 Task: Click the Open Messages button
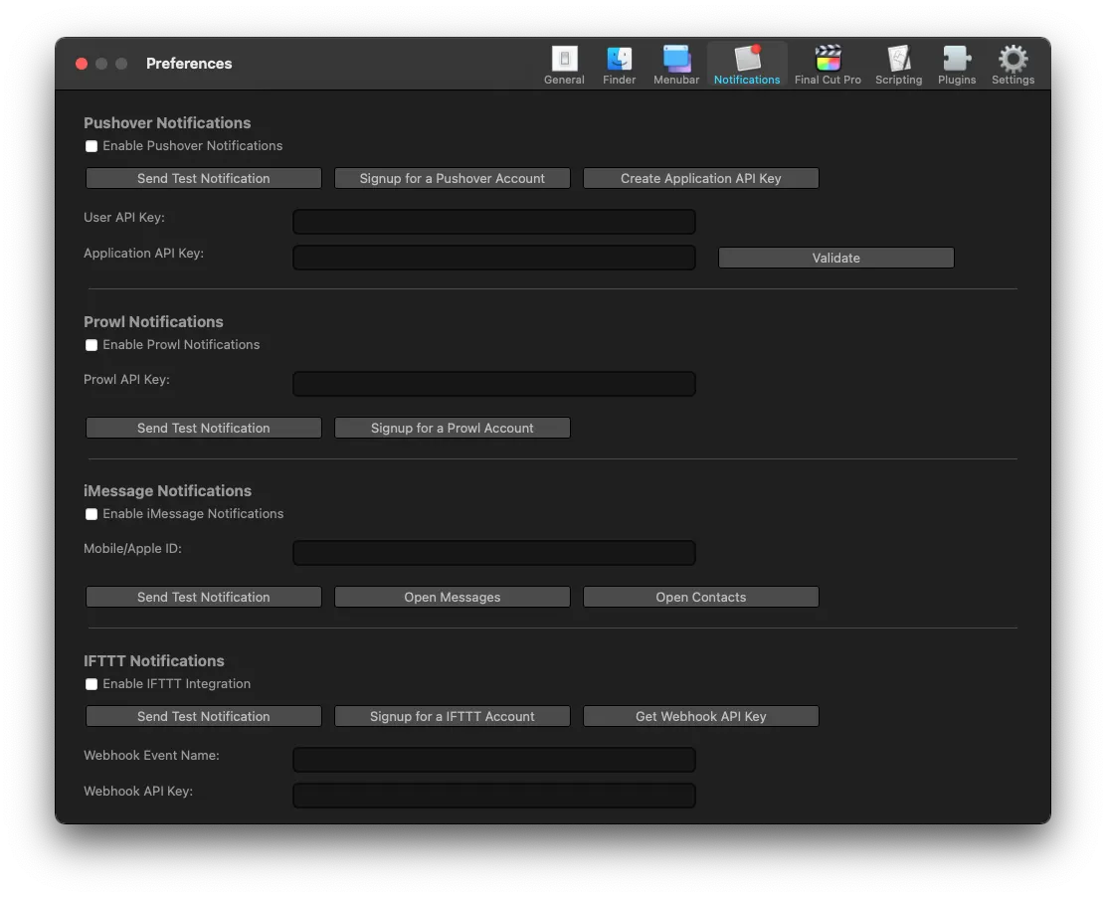[x=453, y=598]
